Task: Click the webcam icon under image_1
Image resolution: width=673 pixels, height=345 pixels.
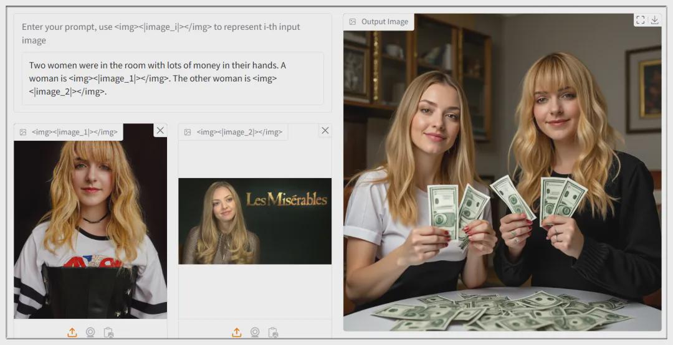Action: tap(90, 333)
